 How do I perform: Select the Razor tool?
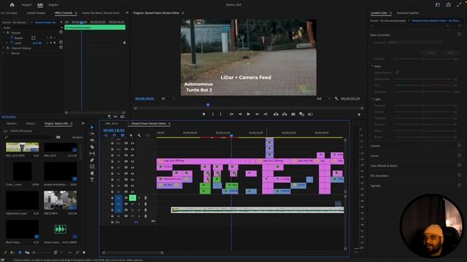click(92, 147)
